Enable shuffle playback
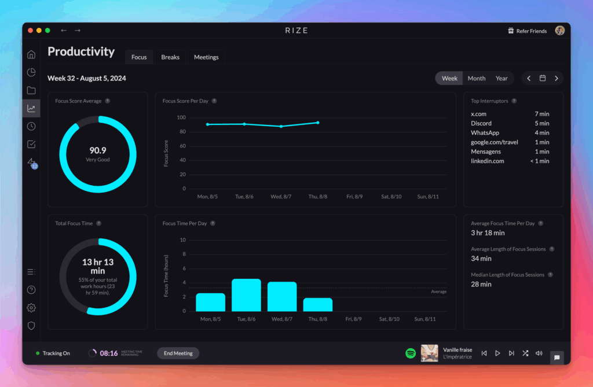 (x=525, y=353)
